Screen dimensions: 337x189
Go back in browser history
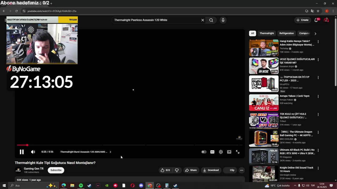[4, 11]
